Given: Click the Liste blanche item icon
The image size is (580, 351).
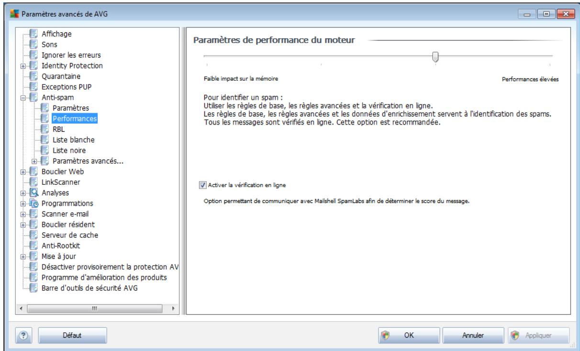Looking at the screenshot, I should coord(45,139).
